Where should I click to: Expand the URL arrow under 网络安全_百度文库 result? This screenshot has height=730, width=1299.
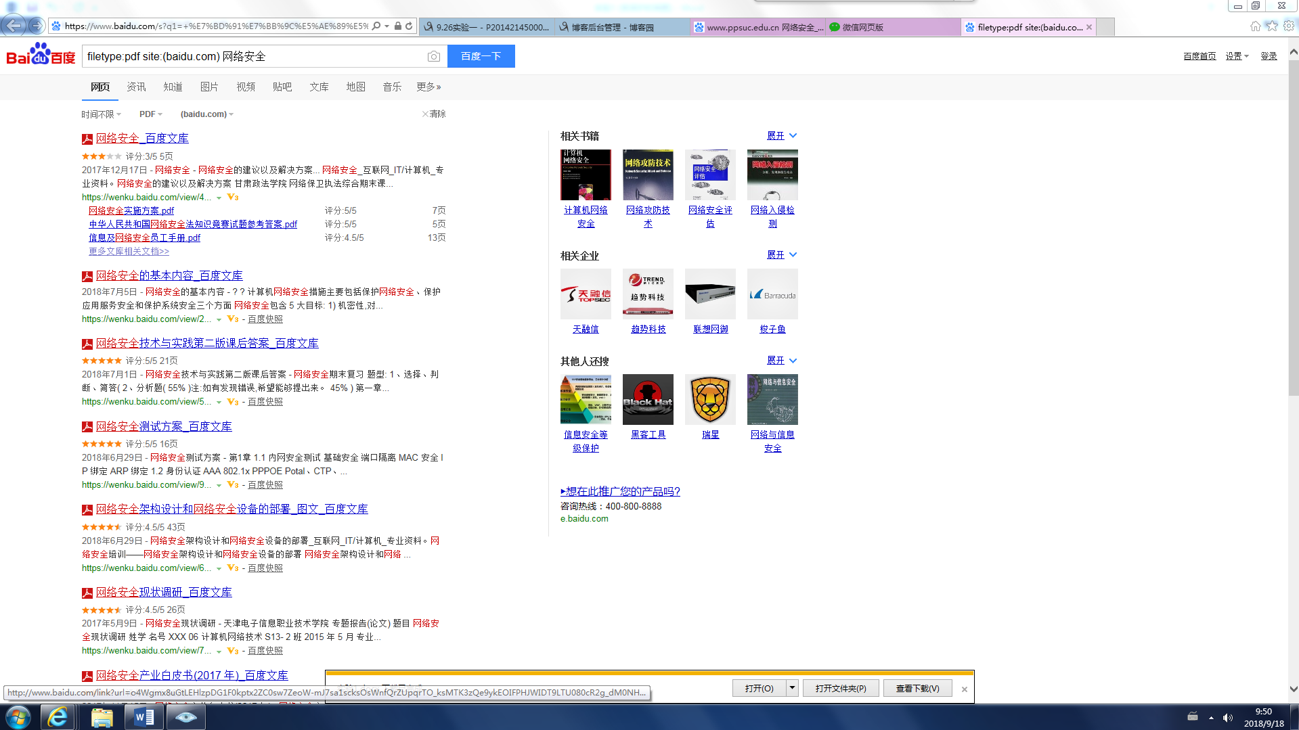pos(219,198)
